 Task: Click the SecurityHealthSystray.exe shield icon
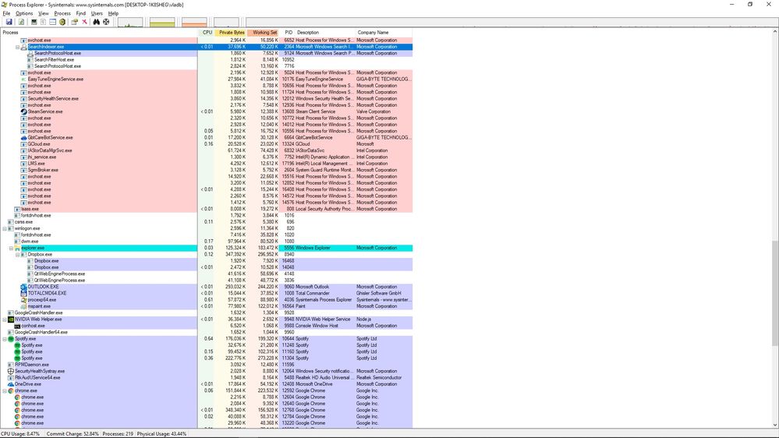[x=11, y=371]
